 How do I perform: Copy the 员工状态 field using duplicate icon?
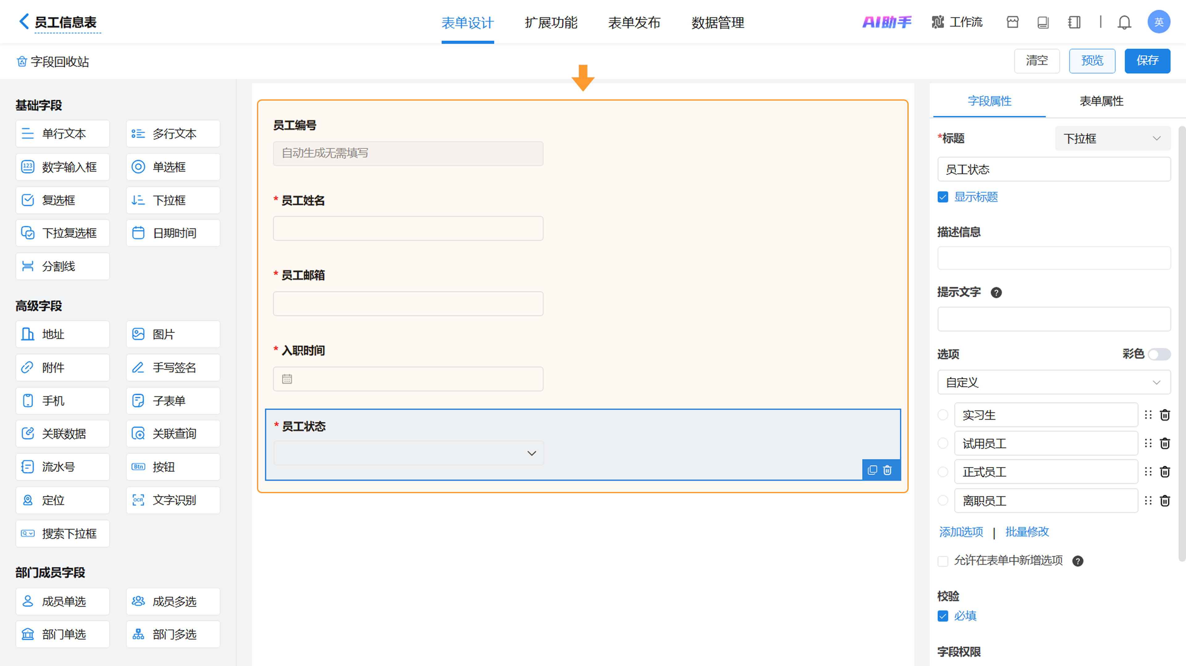(872, 470)
